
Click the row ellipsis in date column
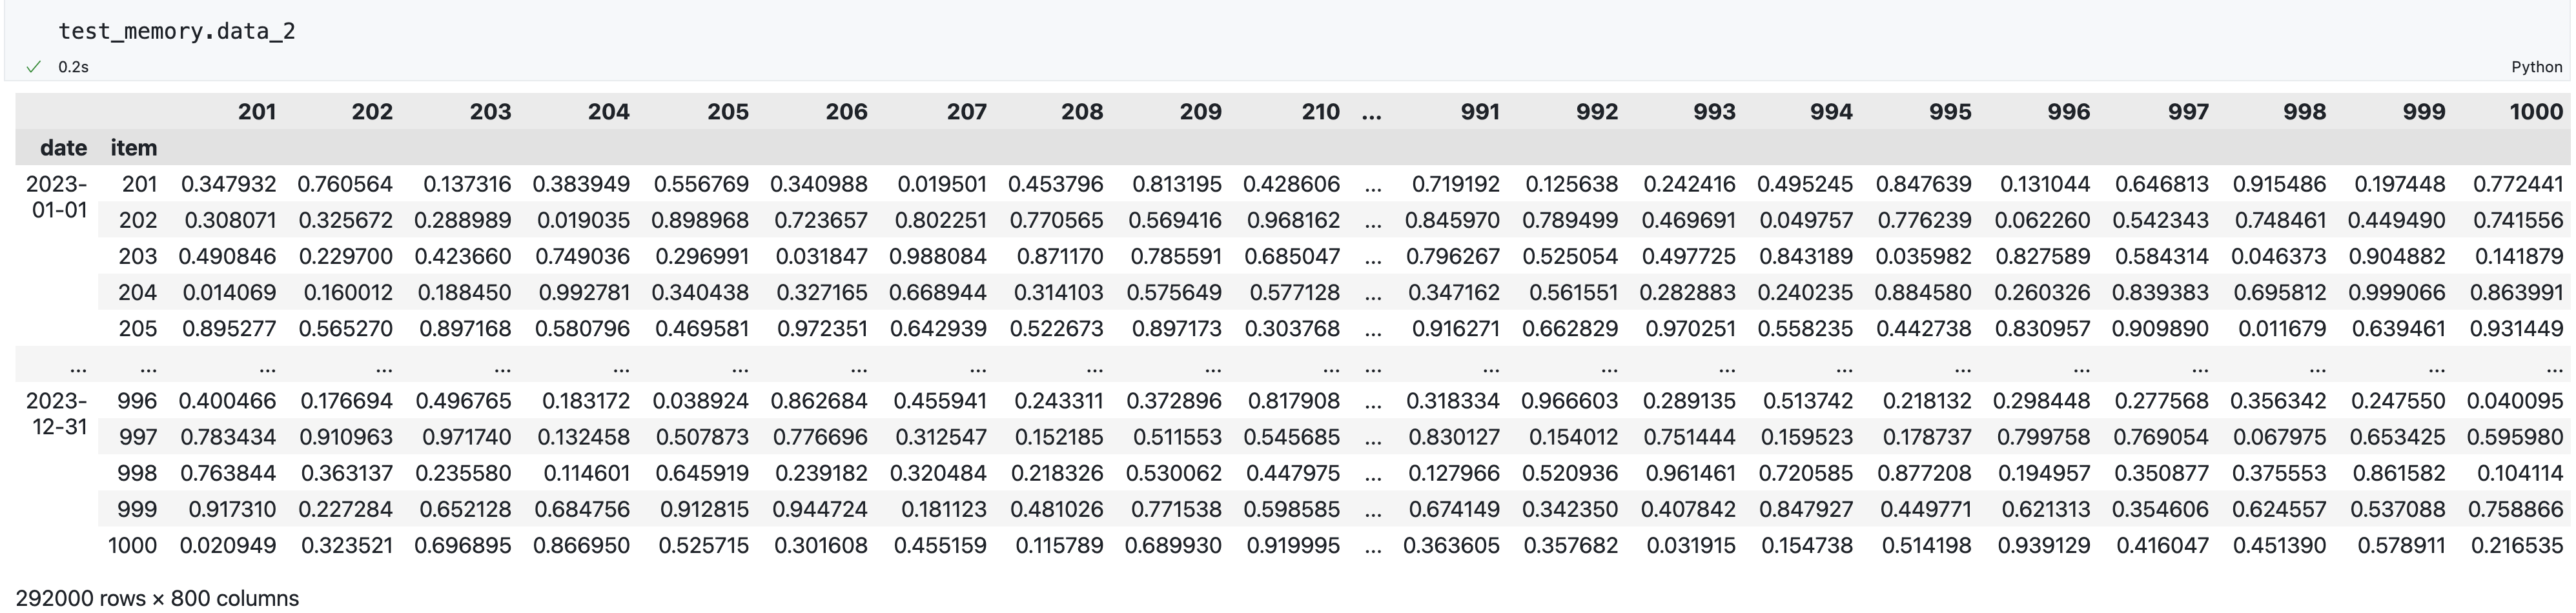(x=77, y=366)
